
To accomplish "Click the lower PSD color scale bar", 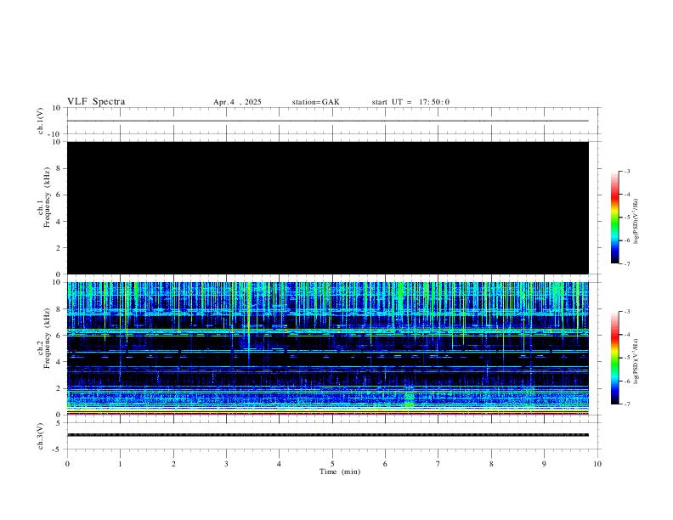I will pos(614,358).
